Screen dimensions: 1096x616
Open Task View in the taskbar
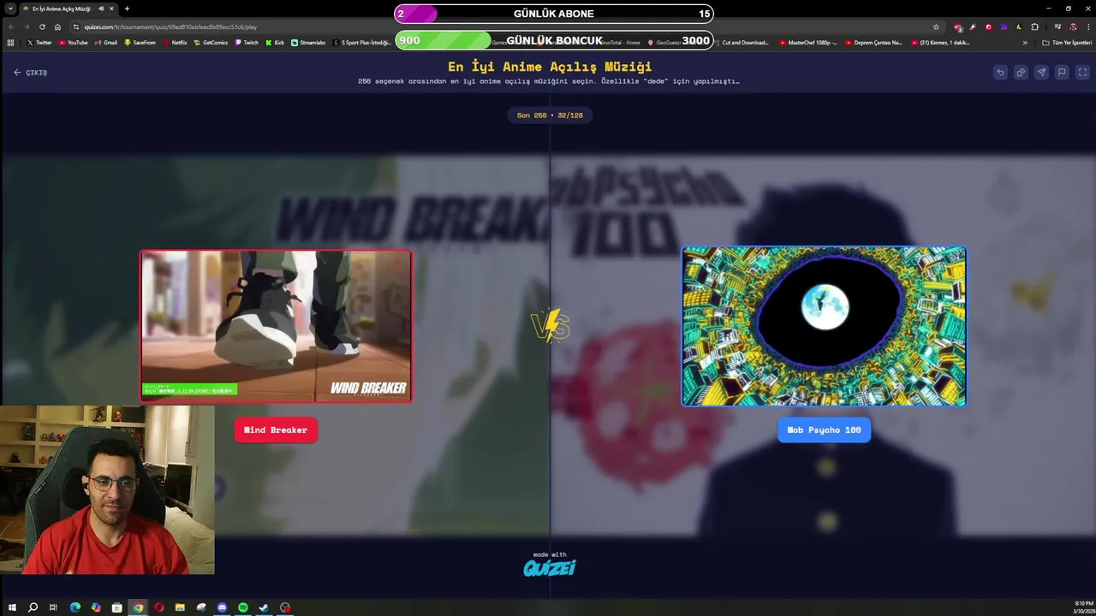(x=53, y=607)
